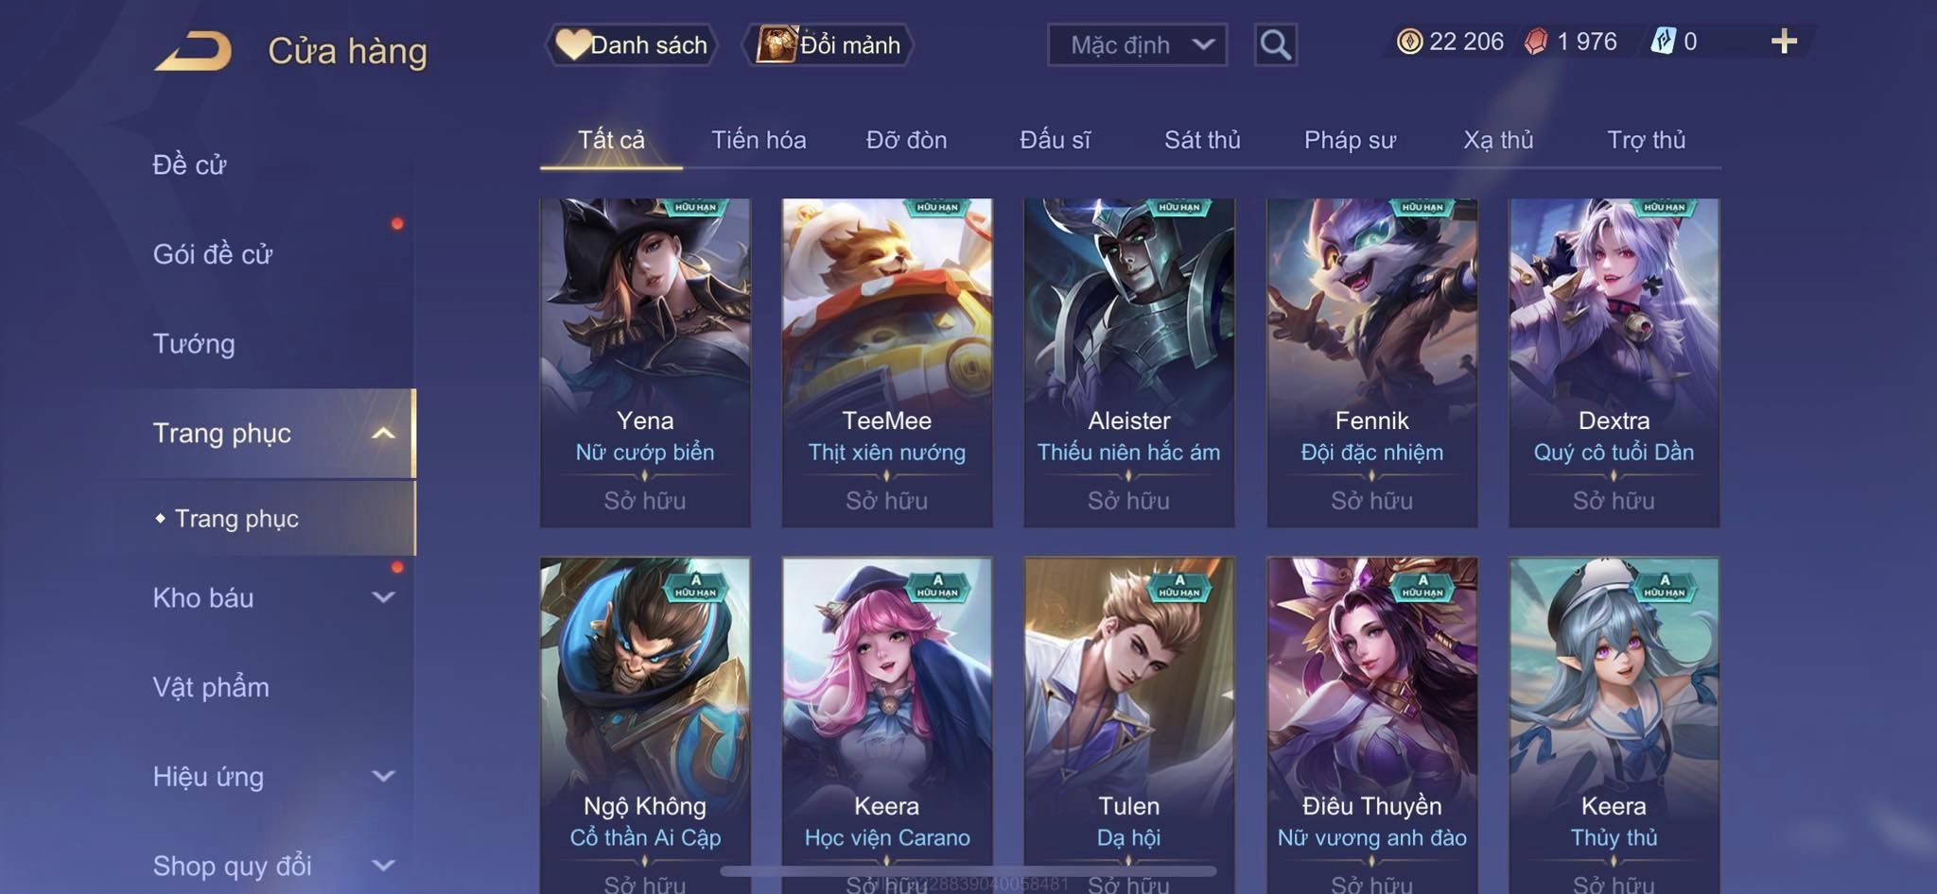Tap the plus icon to add currency

(x=1784, y=42)
